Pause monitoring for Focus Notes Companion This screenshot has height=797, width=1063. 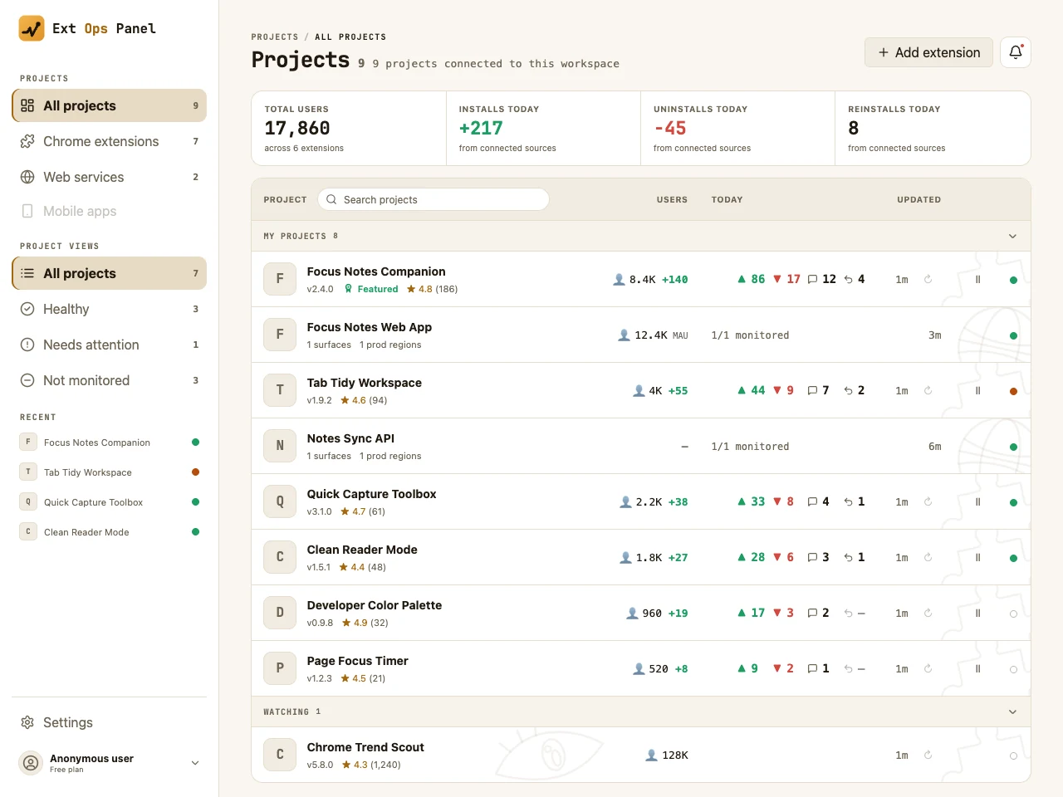(977, 280)
